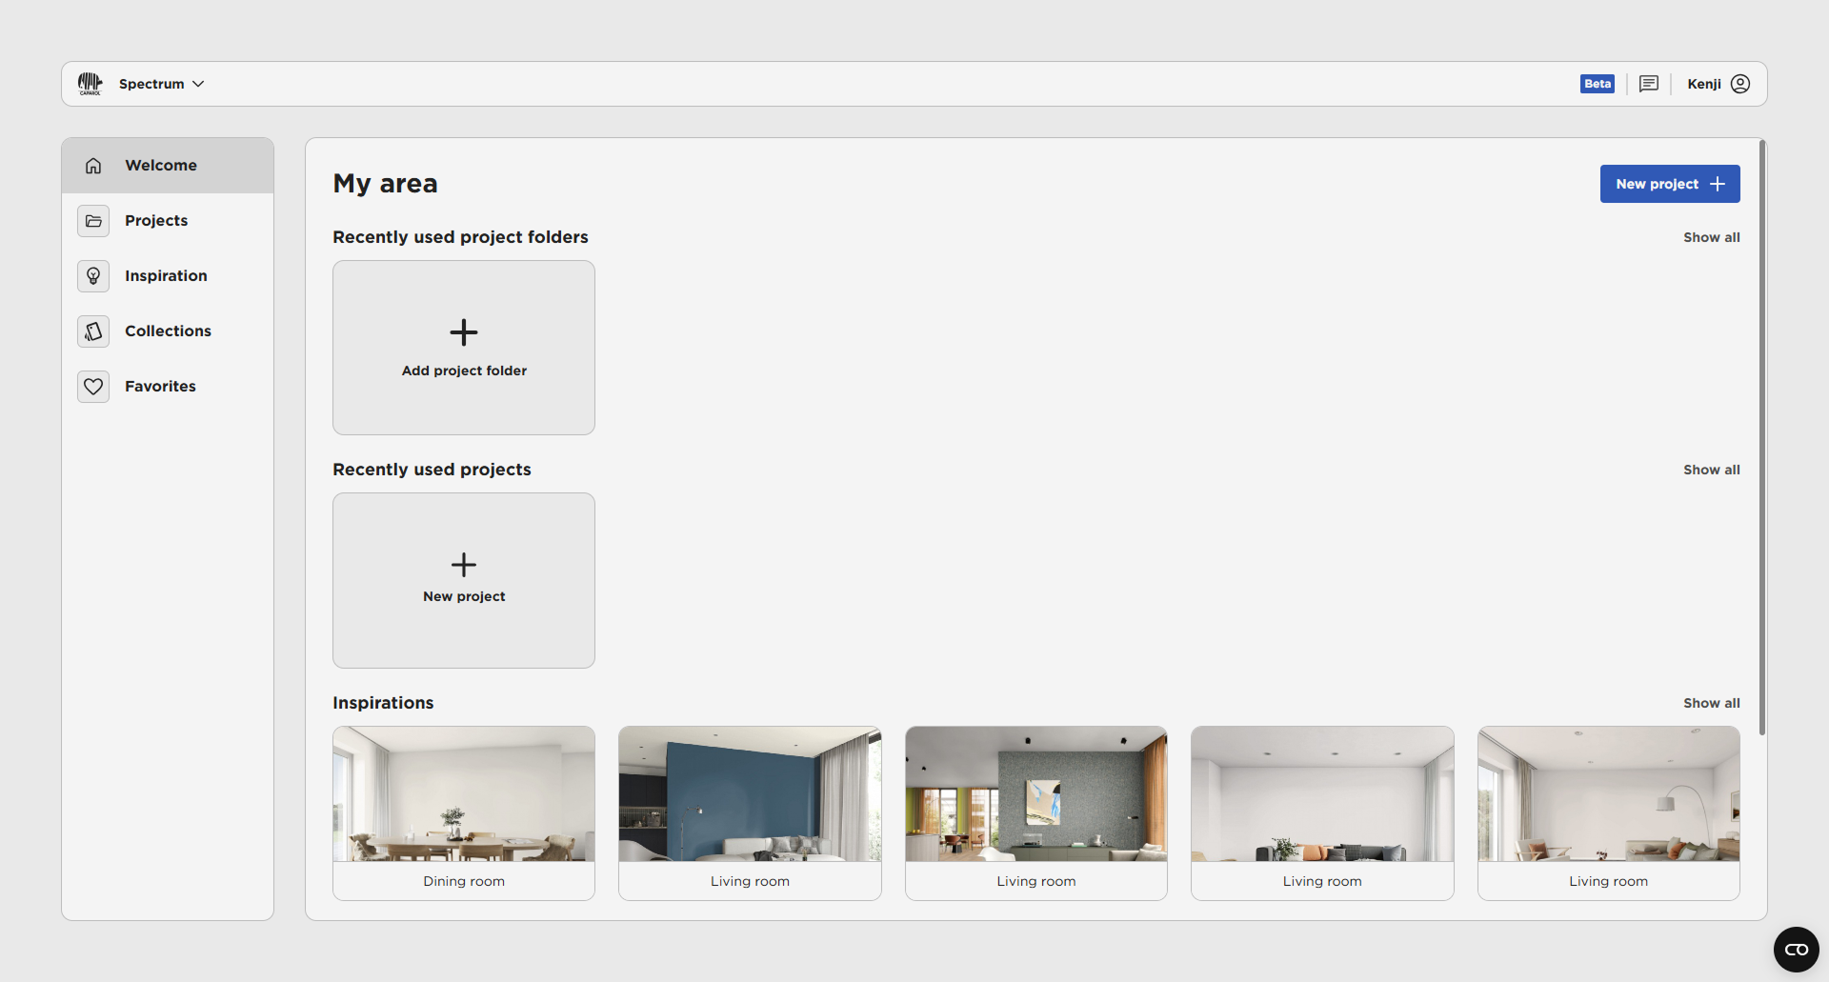Click the Caparol logo icon
This screenshot has height=982, width=1829.
point(90,84)
